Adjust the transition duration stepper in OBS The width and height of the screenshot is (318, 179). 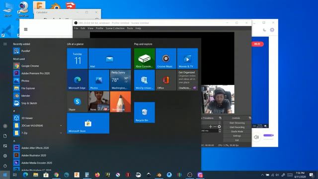[x=220, y=131]
